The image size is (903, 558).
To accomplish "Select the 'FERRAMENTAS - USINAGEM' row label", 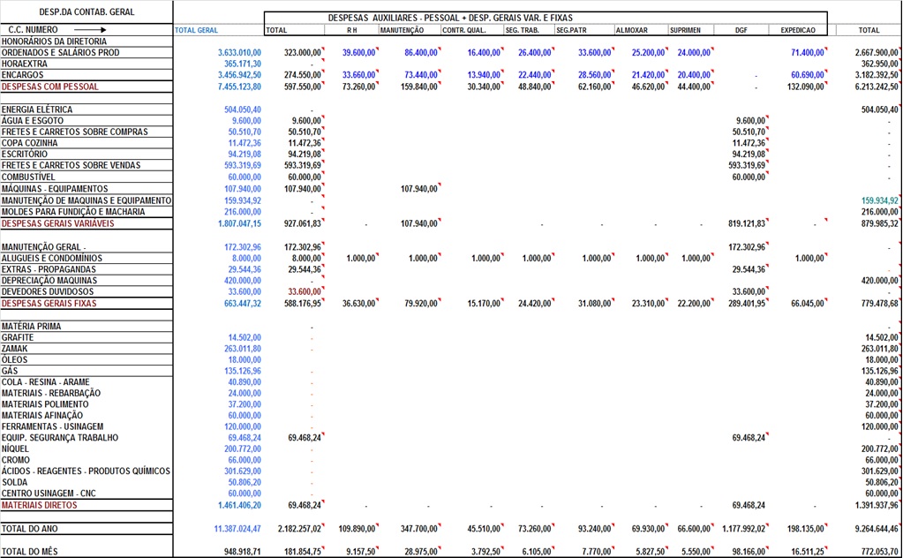I will (52, 426).
